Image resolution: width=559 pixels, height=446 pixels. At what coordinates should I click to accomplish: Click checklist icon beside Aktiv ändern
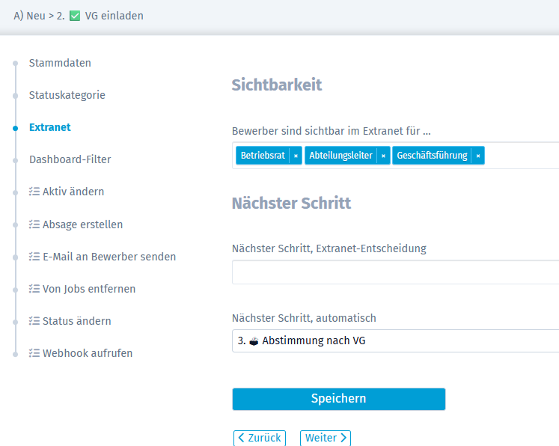pos(34,192)
